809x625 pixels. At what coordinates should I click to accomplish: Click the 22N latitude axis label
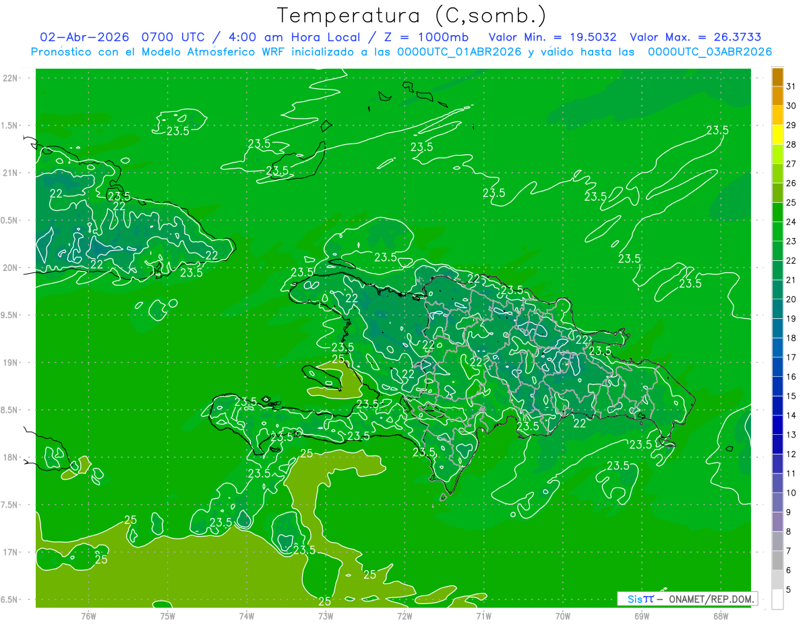click(x=11, y=78)
